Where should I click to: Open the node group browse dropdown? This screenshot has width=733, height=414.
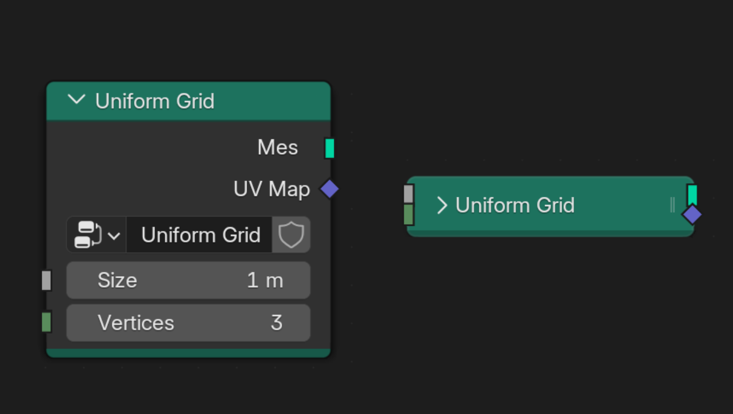tap(96, 235)
